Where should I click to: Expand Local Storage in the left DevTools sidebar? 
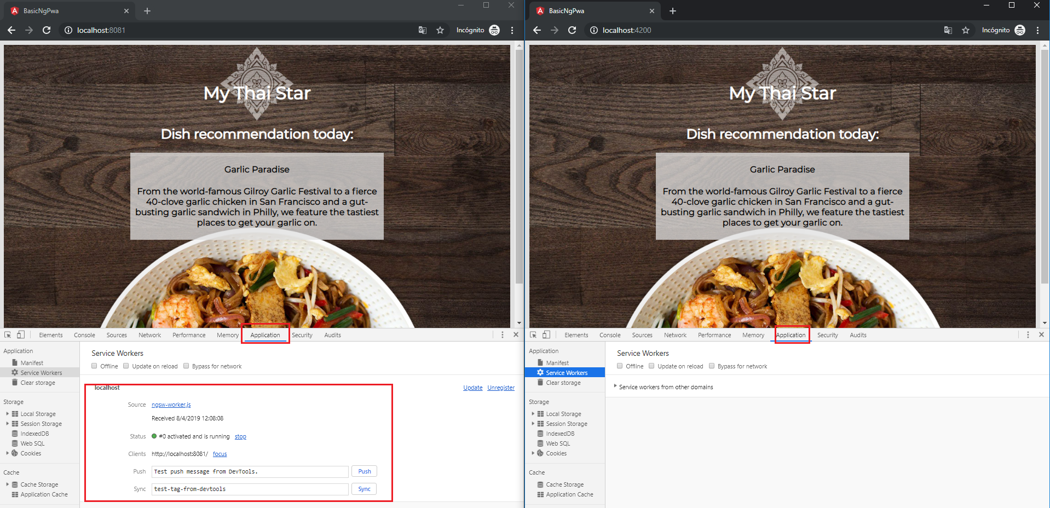pyautogui.click(x=7, y=414)
